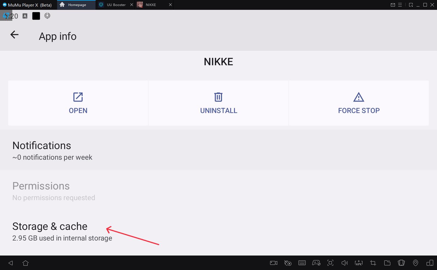Viewport: 437px width, 270px height.
Task: Go back using the App info arrow
Action: pyautogui.click(x=14, y=35)
